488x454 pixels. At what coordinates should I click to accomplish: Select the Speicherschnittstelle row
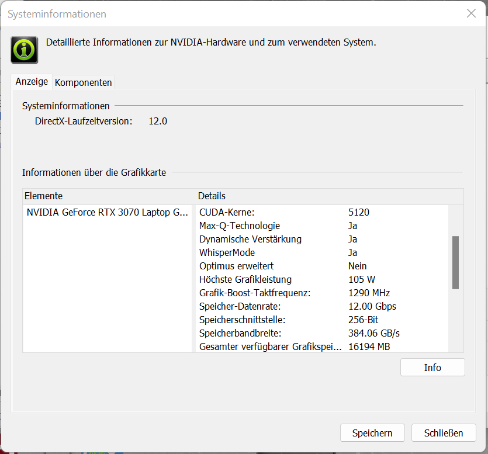(x=322, y=320)
